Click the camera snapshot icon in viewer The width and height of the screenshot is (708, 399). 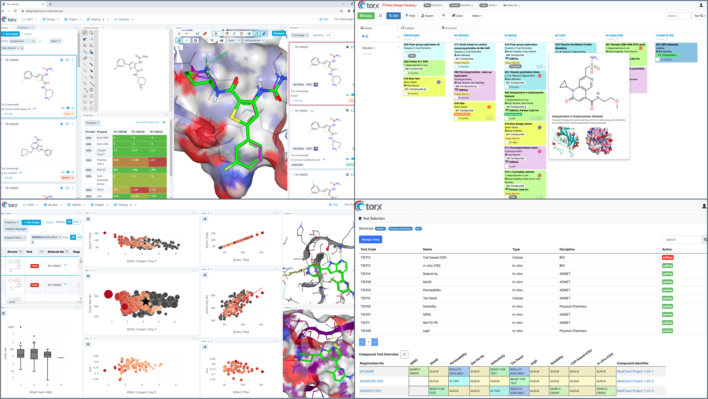[x=222, y=40]
